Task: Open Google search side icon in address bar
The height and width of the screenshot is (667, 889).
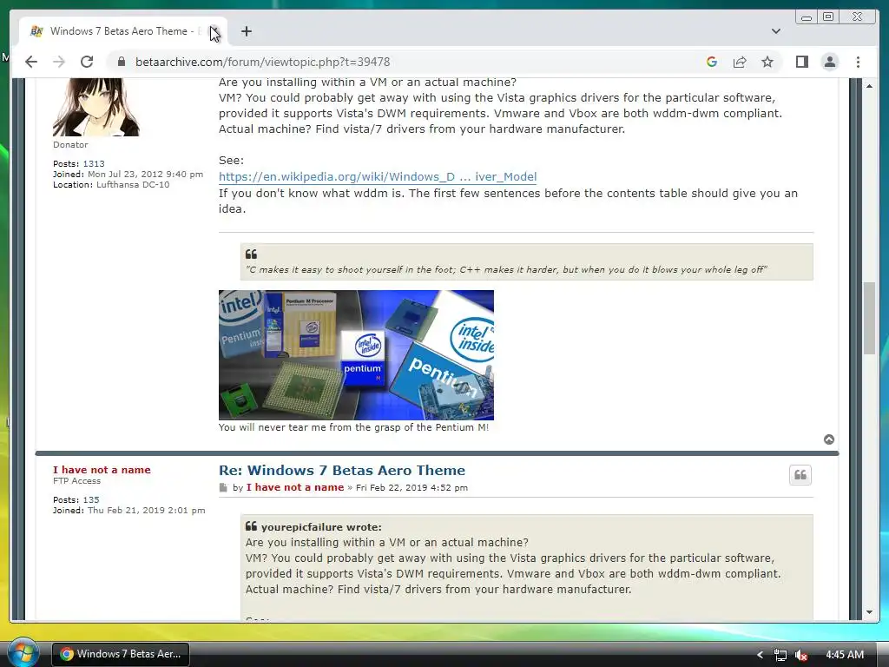Action: click(712, 62)
